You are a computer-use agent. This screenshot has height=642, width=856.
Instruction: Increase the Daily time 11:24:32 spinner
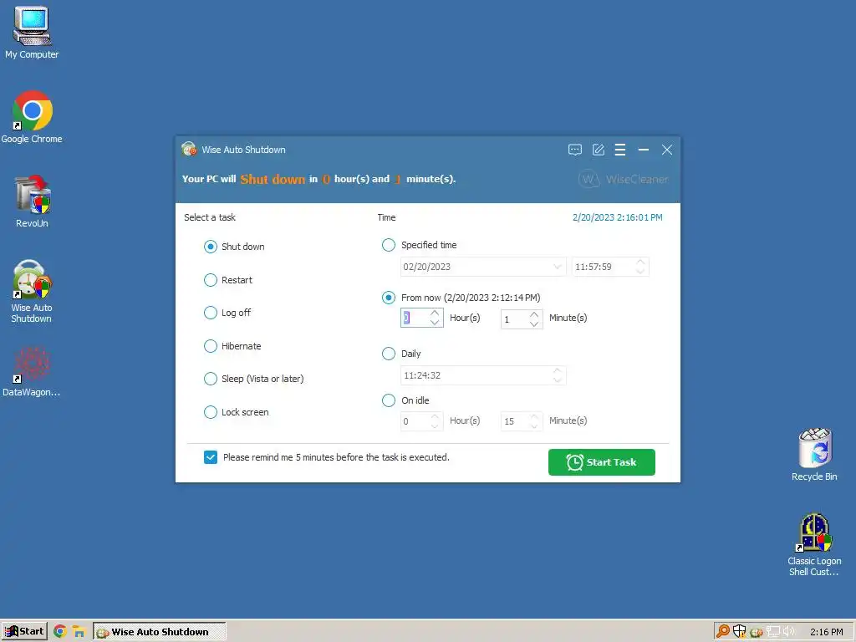pos(558,371)
